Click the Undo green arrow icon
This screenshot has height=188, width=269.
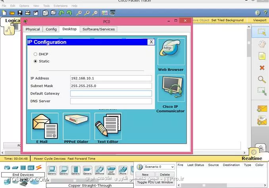(x=61, y=13)
